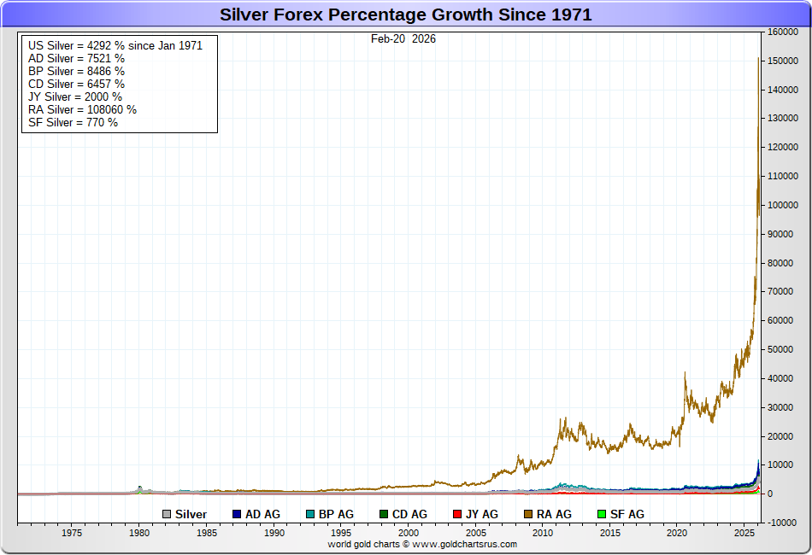This screenshot has width=812, height=555.
Task: Click the bright green SF AG swatch
Action: click(x=601, y=514)
